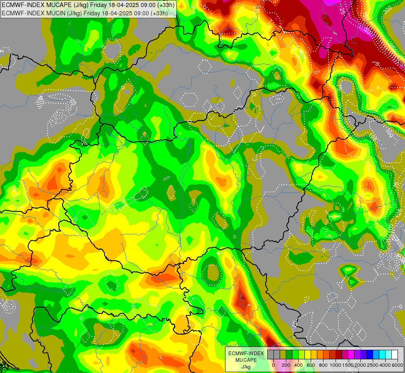Click the legend's 400 tick label

(x=298, y=365)
